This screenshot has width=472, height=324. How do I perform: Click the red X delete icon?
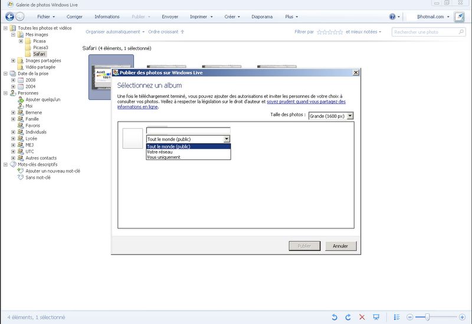tap(362, 317)
